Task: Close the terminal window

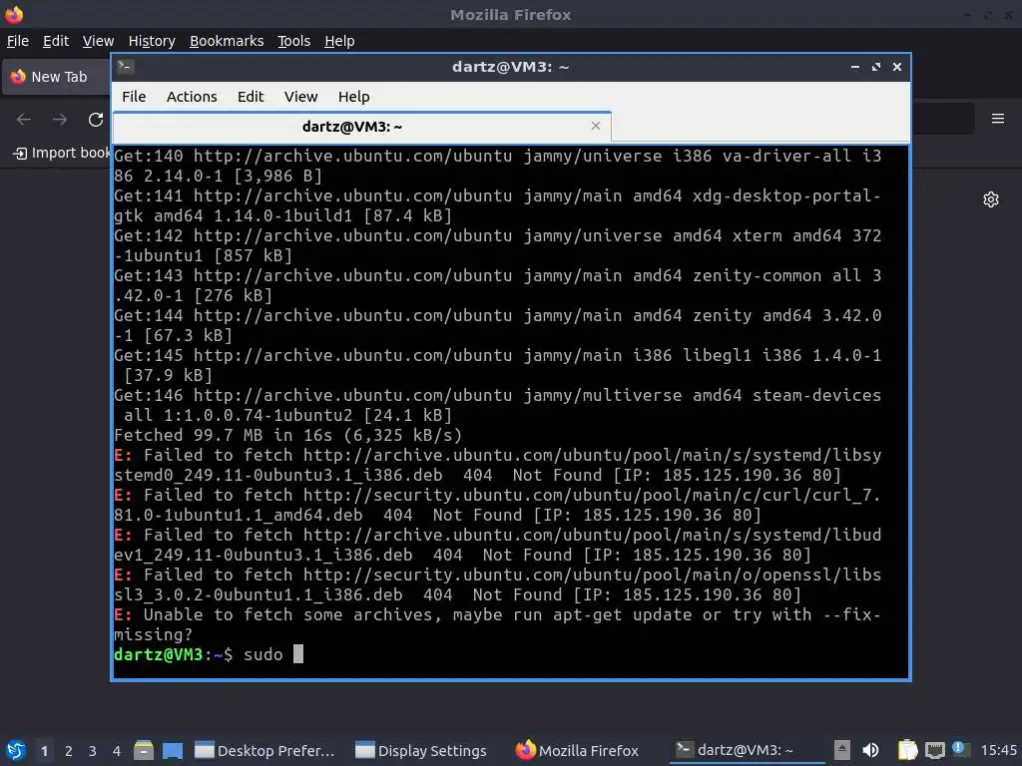Action: (897, 67)
